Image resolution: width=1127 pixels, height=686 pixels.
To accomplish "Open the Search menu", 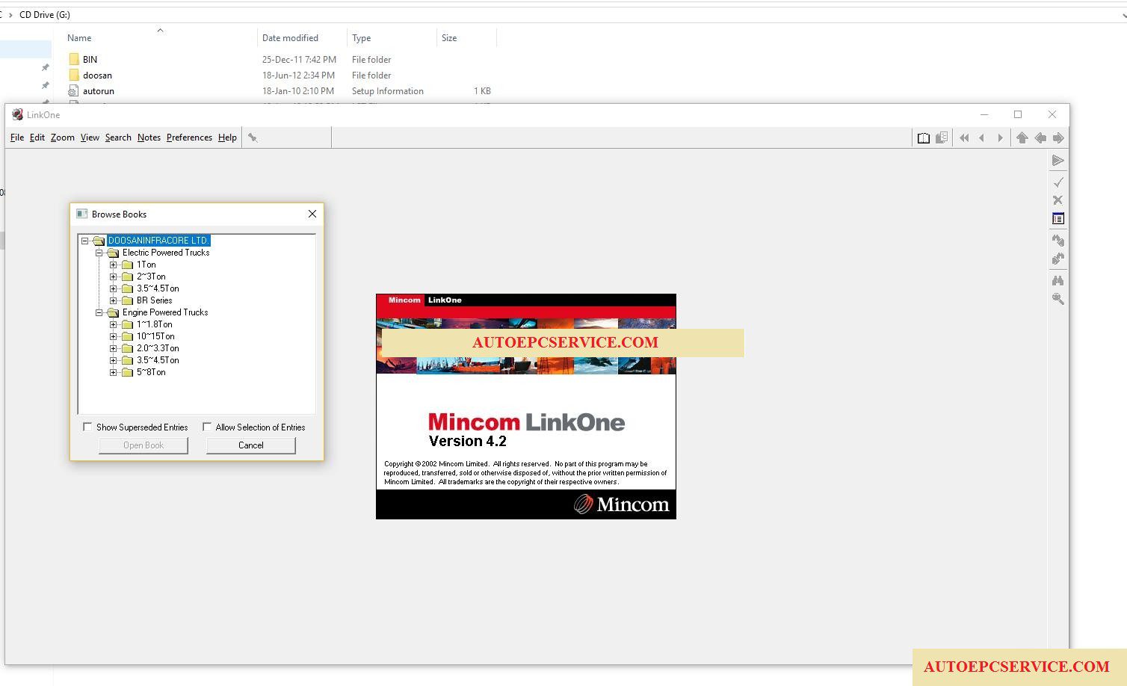I will (x=118, y=137).
